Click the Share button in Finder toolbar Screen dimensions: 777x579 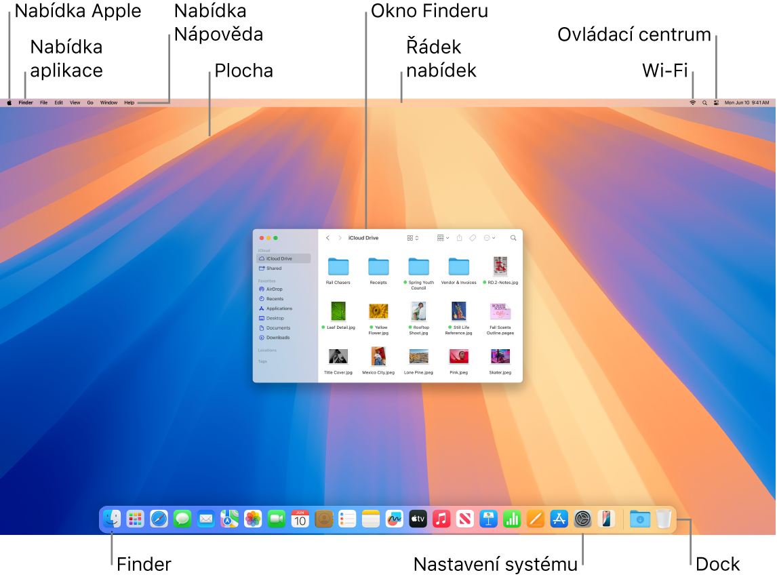coord(460,238)
